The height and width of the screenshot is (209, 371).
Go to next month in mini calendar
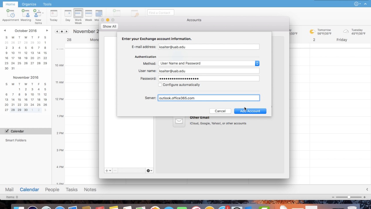pyautogui.click(x=47, y=30)
